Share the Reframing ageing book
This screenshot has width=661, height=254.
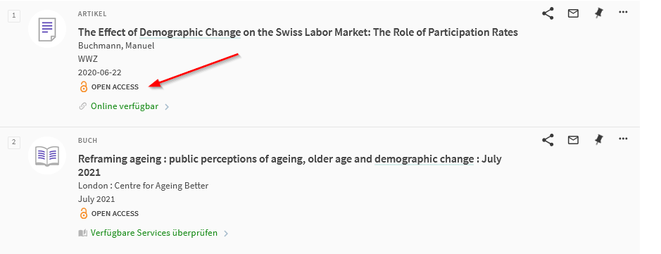tap(548, 140)
